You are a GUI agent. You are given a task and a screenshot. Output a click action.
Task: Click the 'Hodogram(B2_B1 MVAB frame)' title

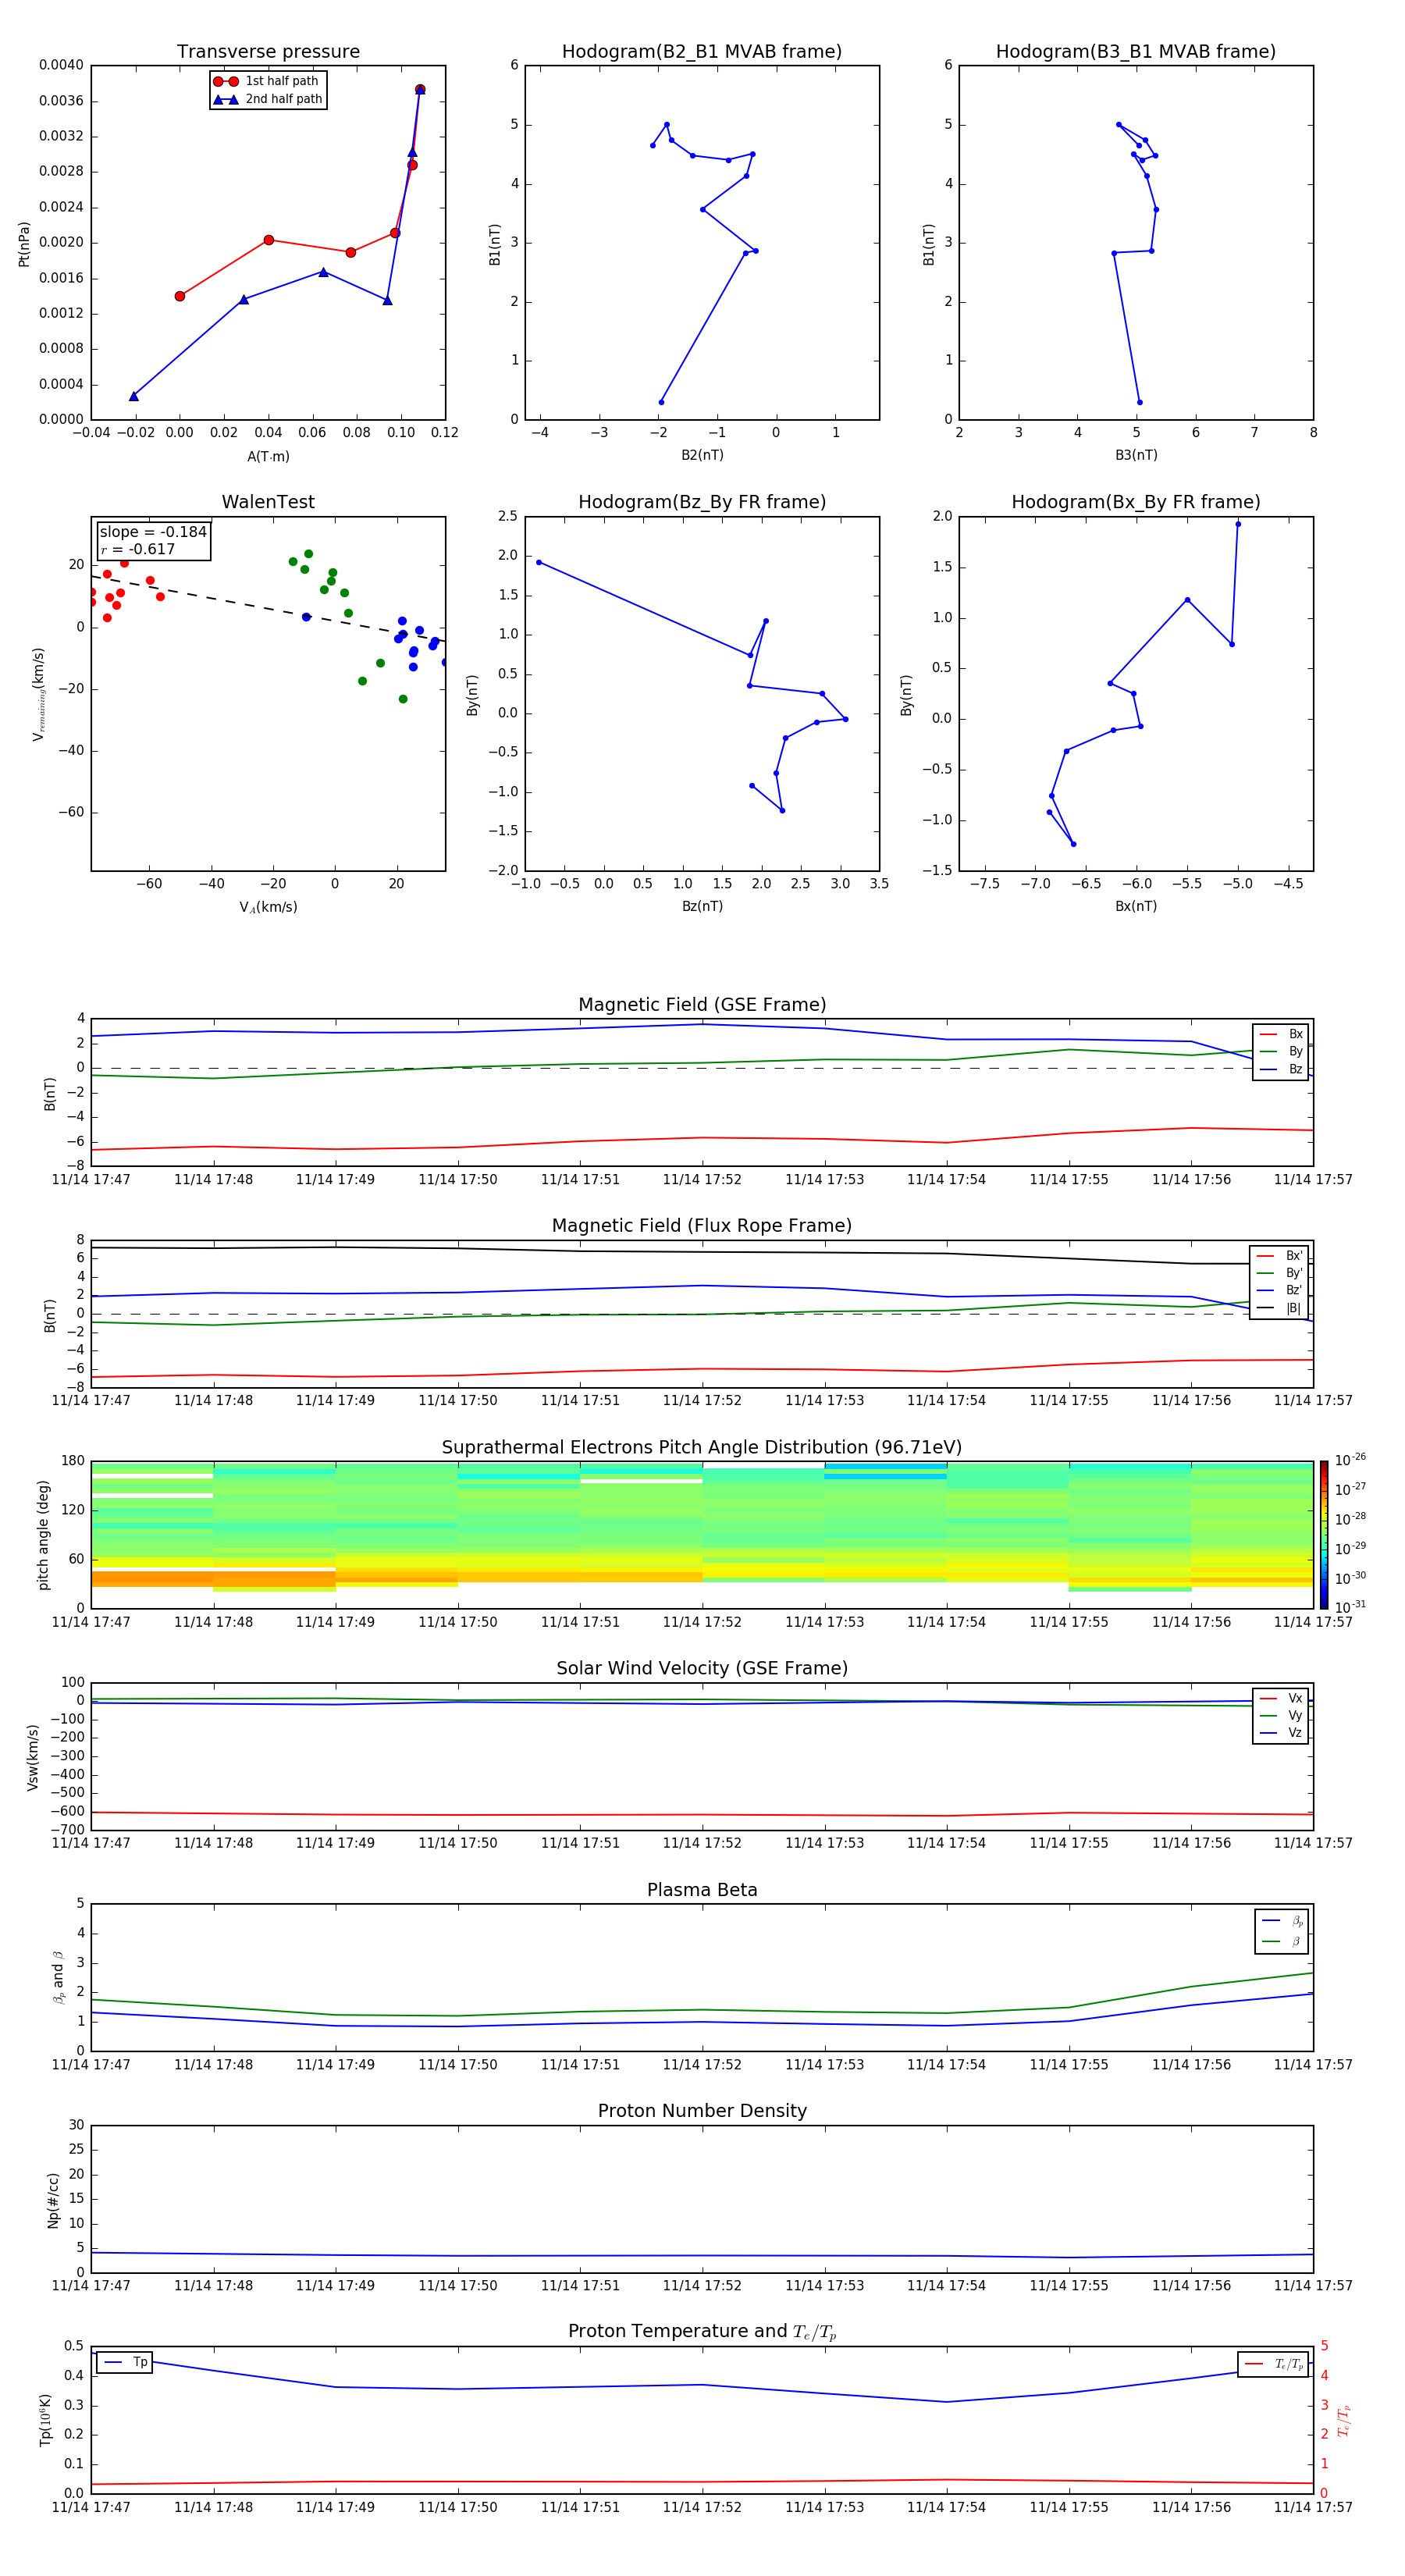(702, 52)
